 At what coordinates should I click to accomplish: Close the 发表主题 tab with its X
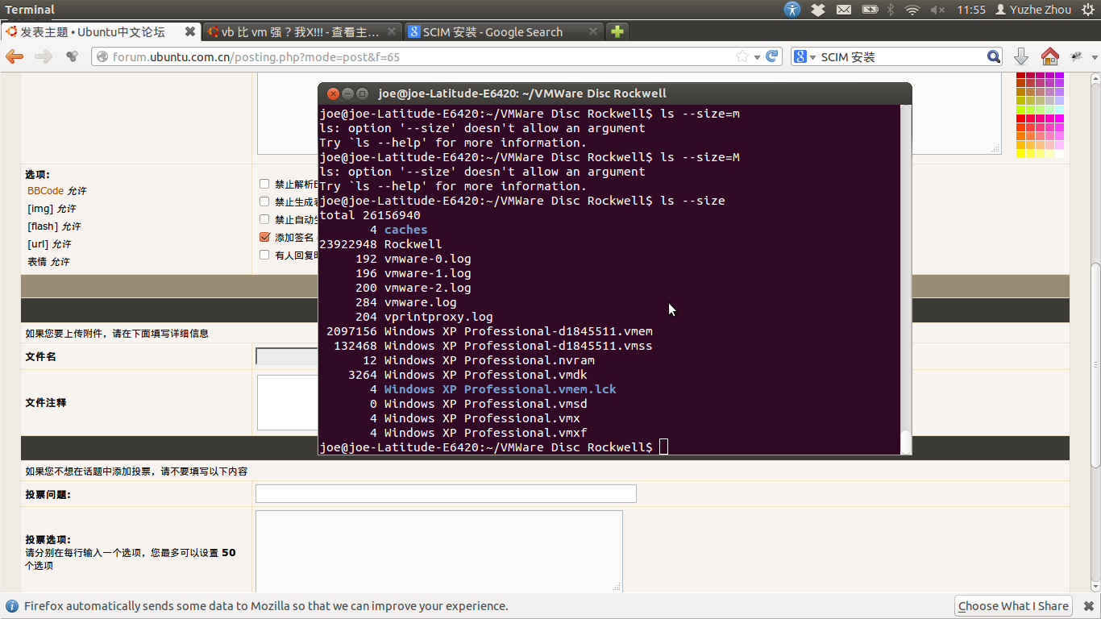point(190,32)
